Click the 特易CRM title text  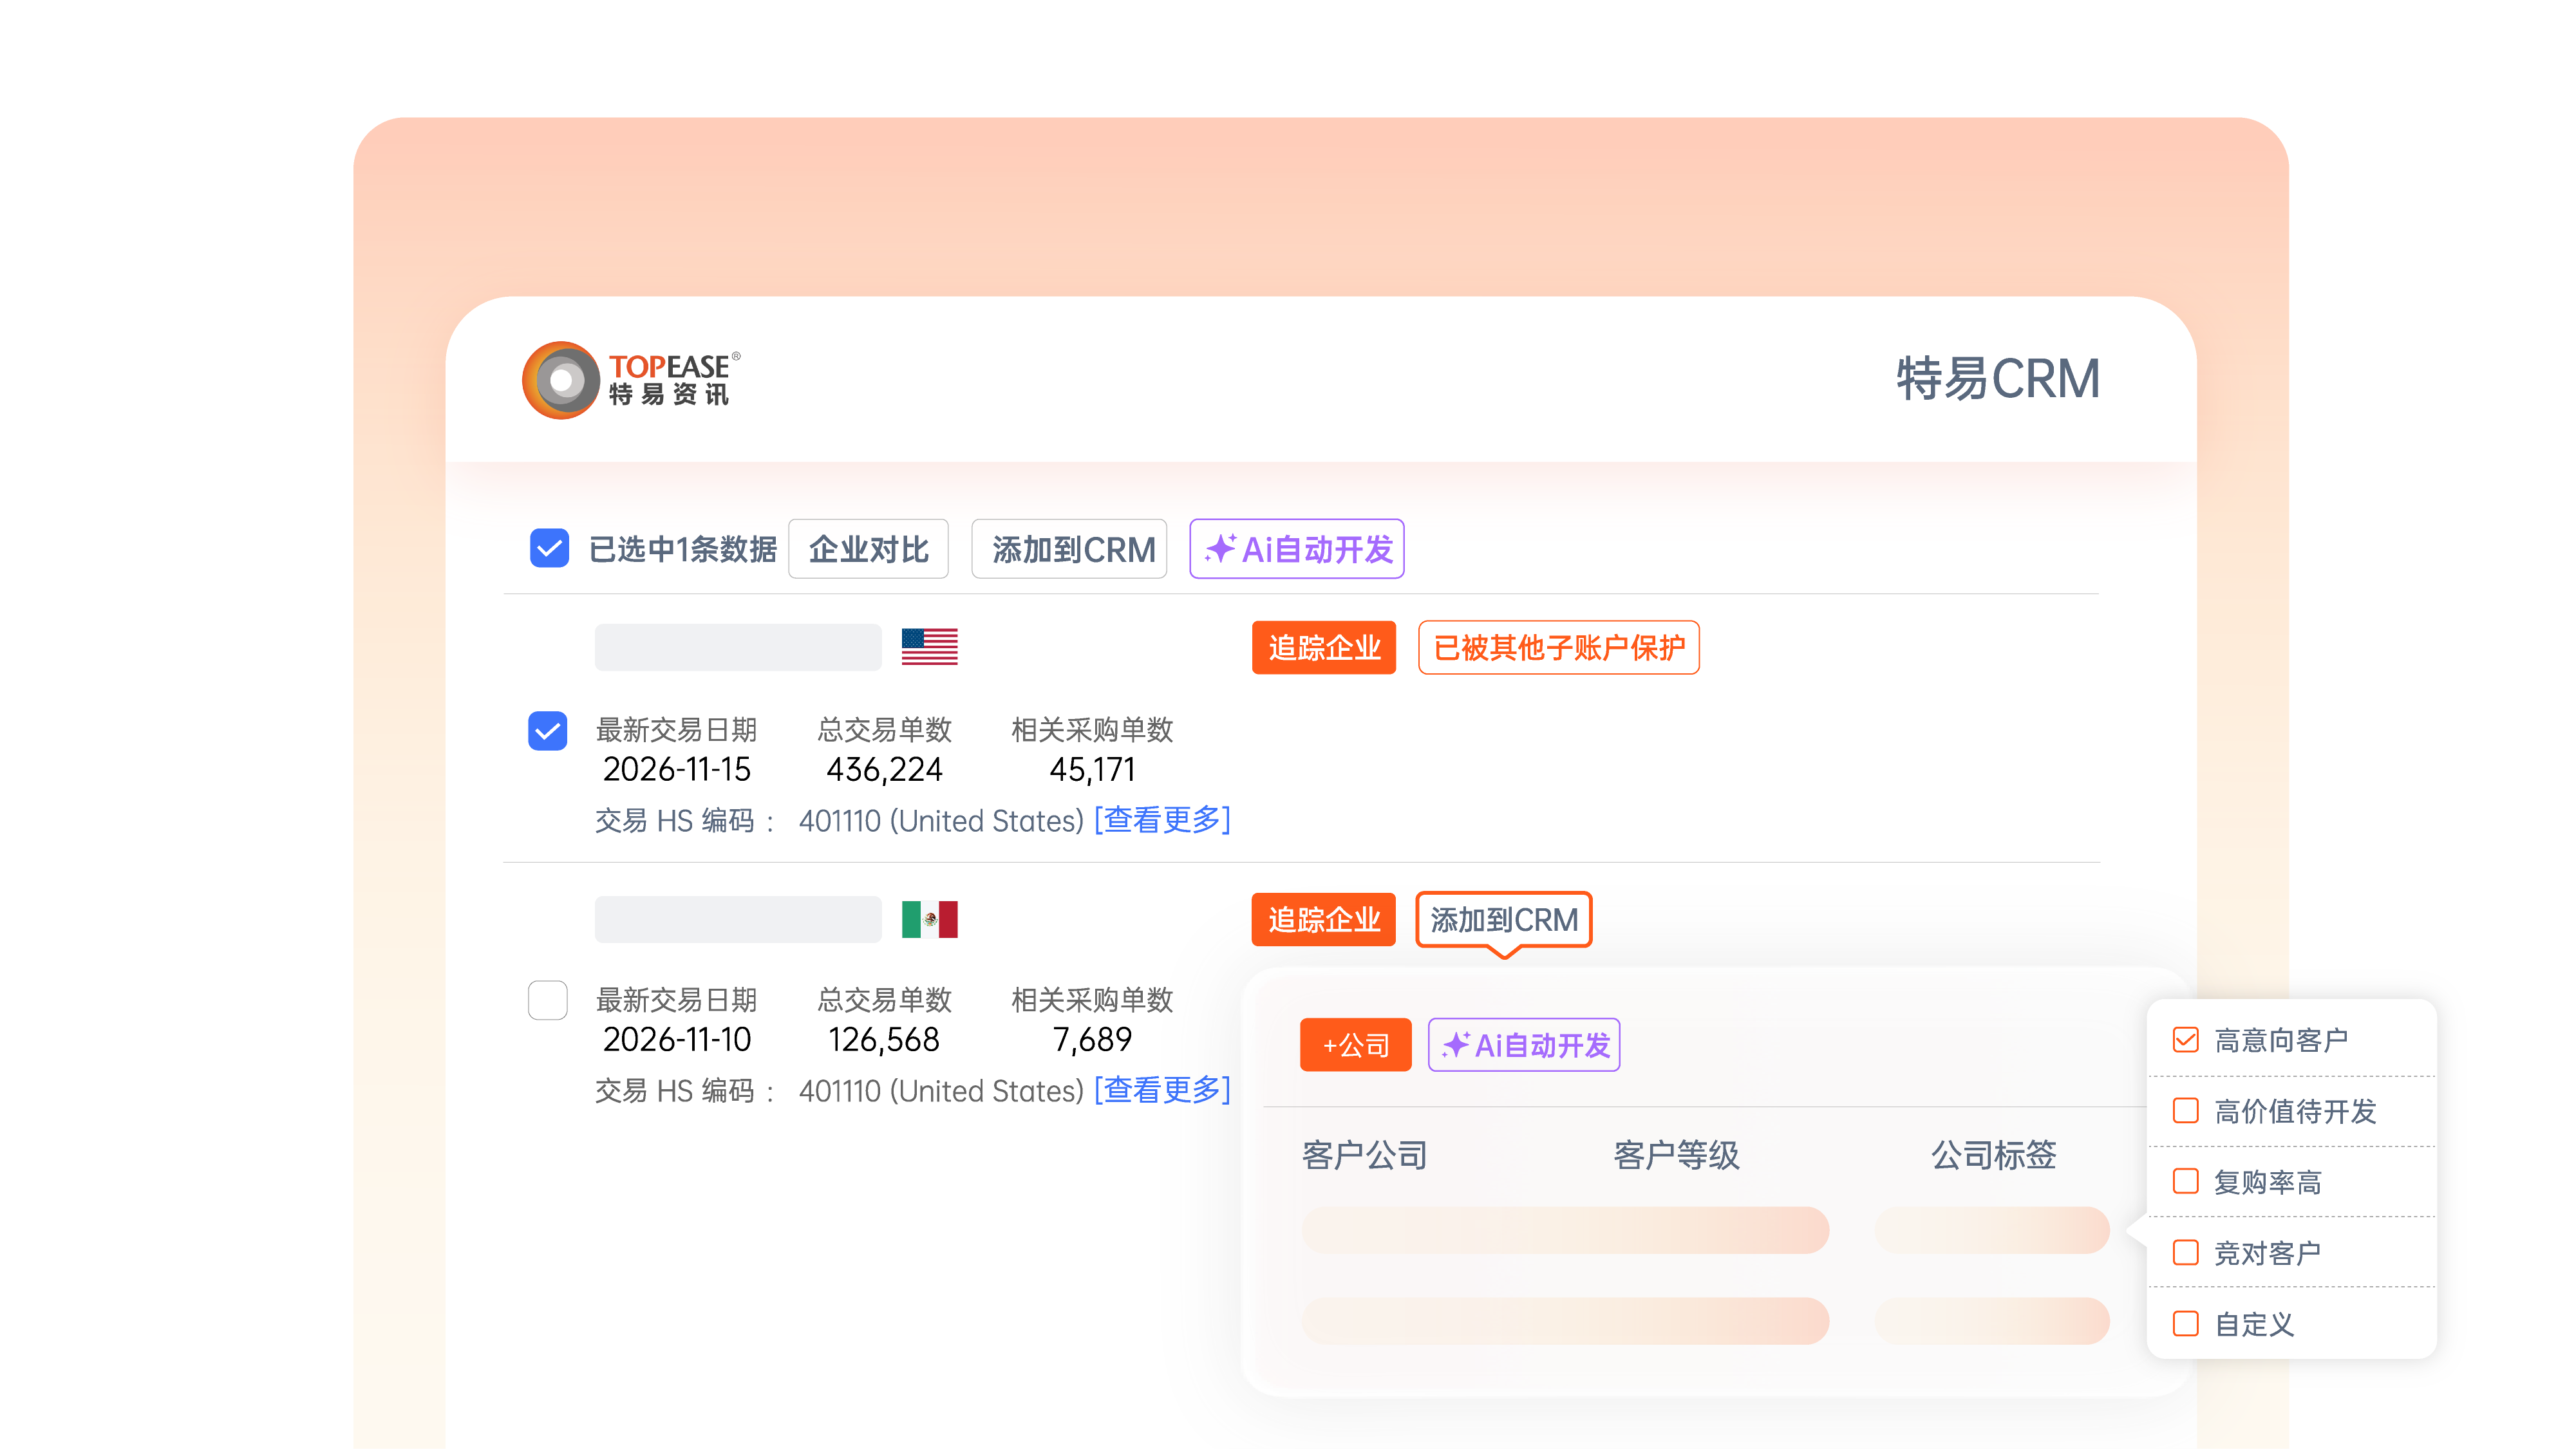pyautogui.click(x=1998, y=379)
